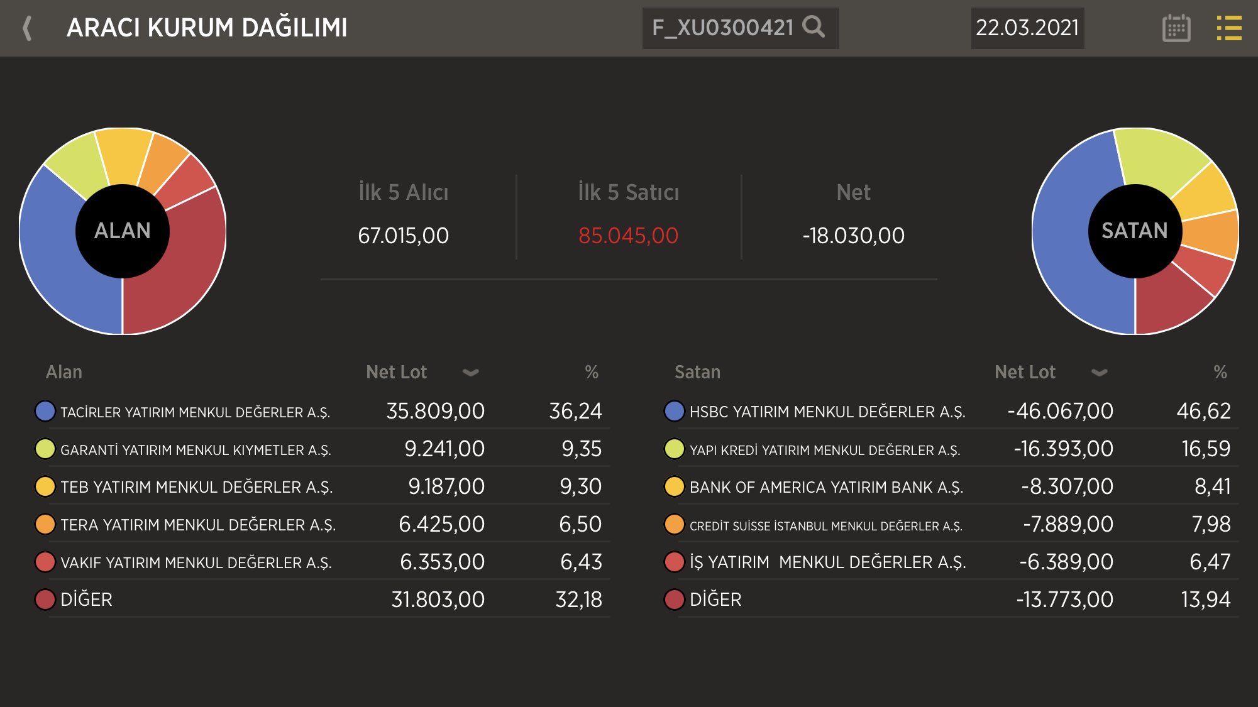Image resolution: width=1258 pixels, height=707 pixels.
Task: Click the buyers percent column header
Action: pos(591,372)
